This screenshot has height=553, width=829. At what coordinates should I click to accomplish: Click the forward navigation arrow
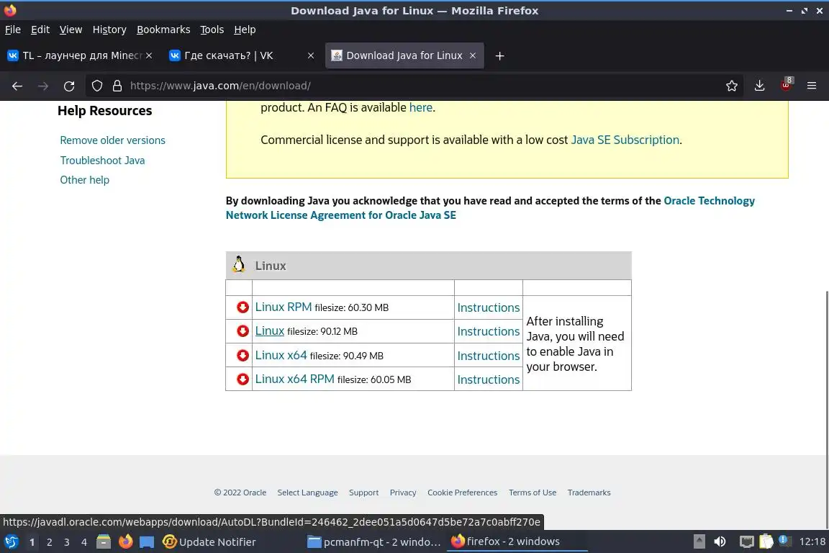(43, 86)
